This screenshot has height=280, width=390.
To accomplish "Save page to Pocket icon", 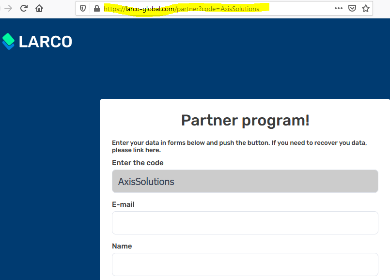I will point(352,8).
